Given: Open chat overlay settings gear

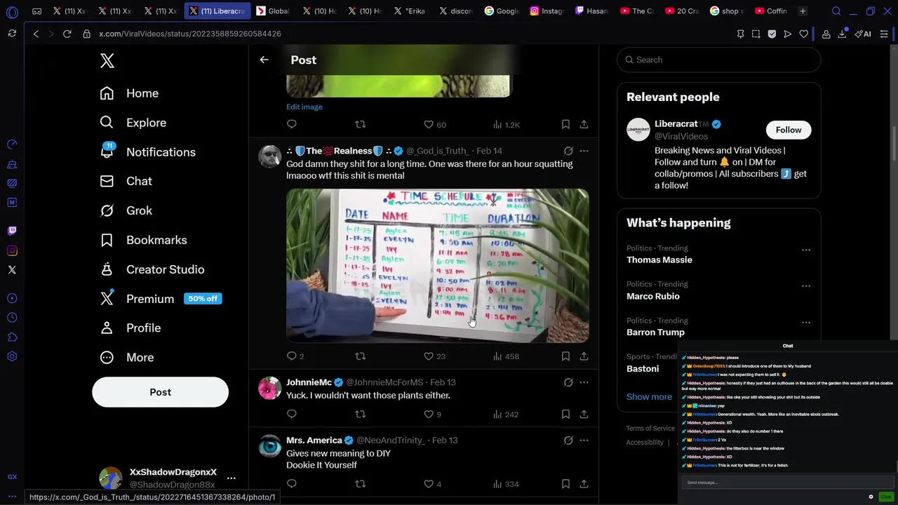Looking at the screenshot, I should pyautogui.click(x=871, y=497).
